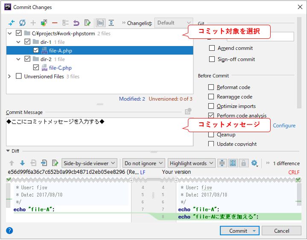The height and width of the screenshot is (240, 307).
Task: Click the Refresh changes icon
Action: pos(22,23)
